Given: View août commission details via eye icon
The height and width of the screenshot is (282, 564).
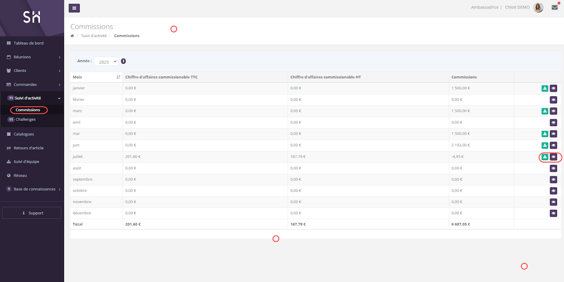Looking at the screenshot, I should 553,168.
